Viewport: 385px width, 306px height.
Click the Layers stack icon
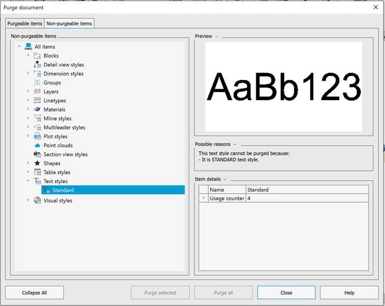(x=37, y=92)
